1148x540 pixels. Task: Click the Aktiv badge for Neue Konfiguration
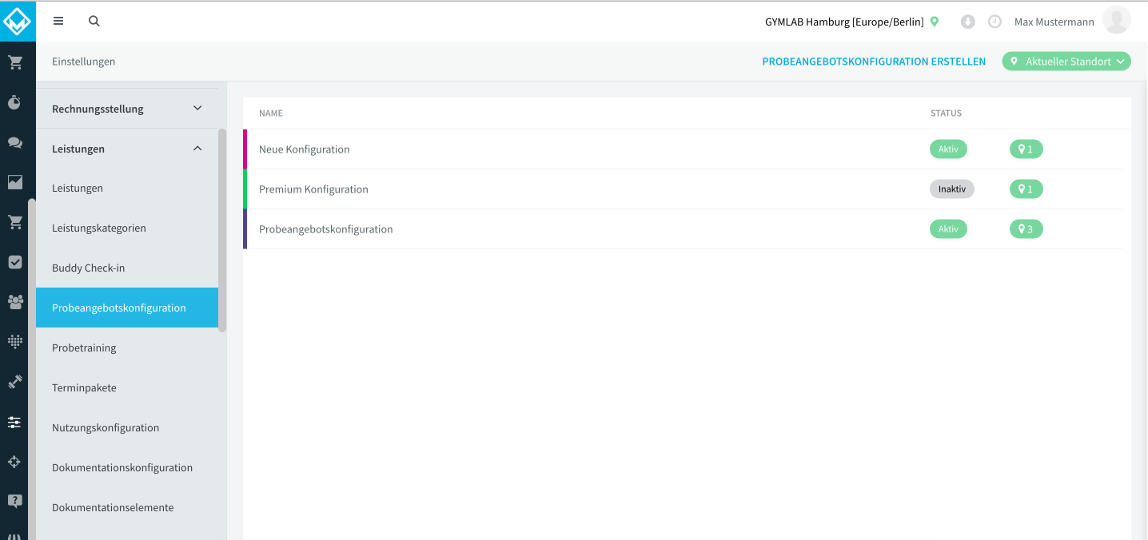(948, 149)
